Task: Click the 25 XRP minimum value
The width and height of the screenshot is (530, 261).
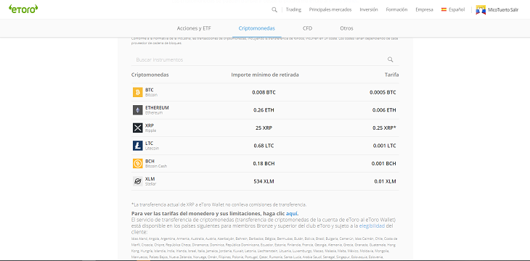Action: (x=264, y=128)
